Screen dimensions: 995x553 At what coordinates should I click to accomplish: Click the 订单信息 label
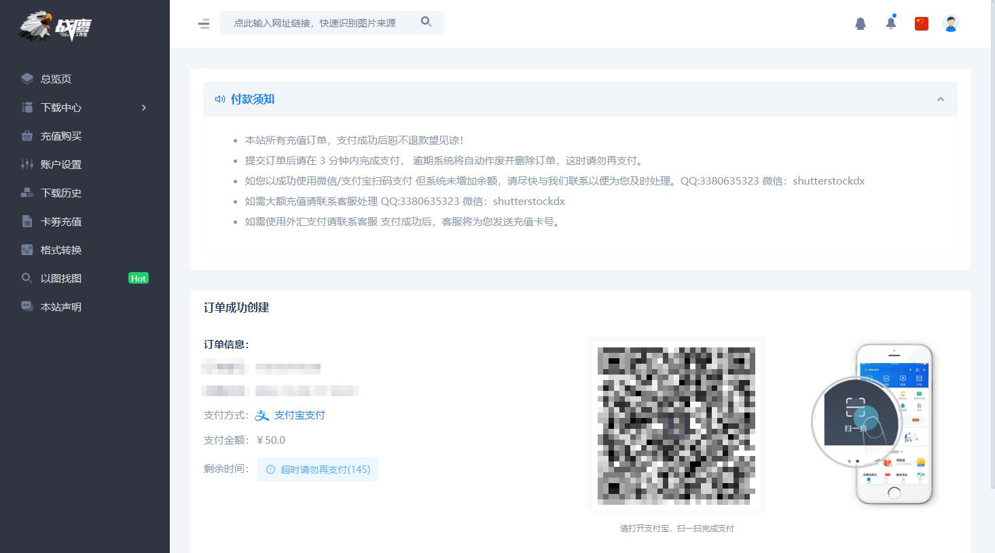point(226,345)
